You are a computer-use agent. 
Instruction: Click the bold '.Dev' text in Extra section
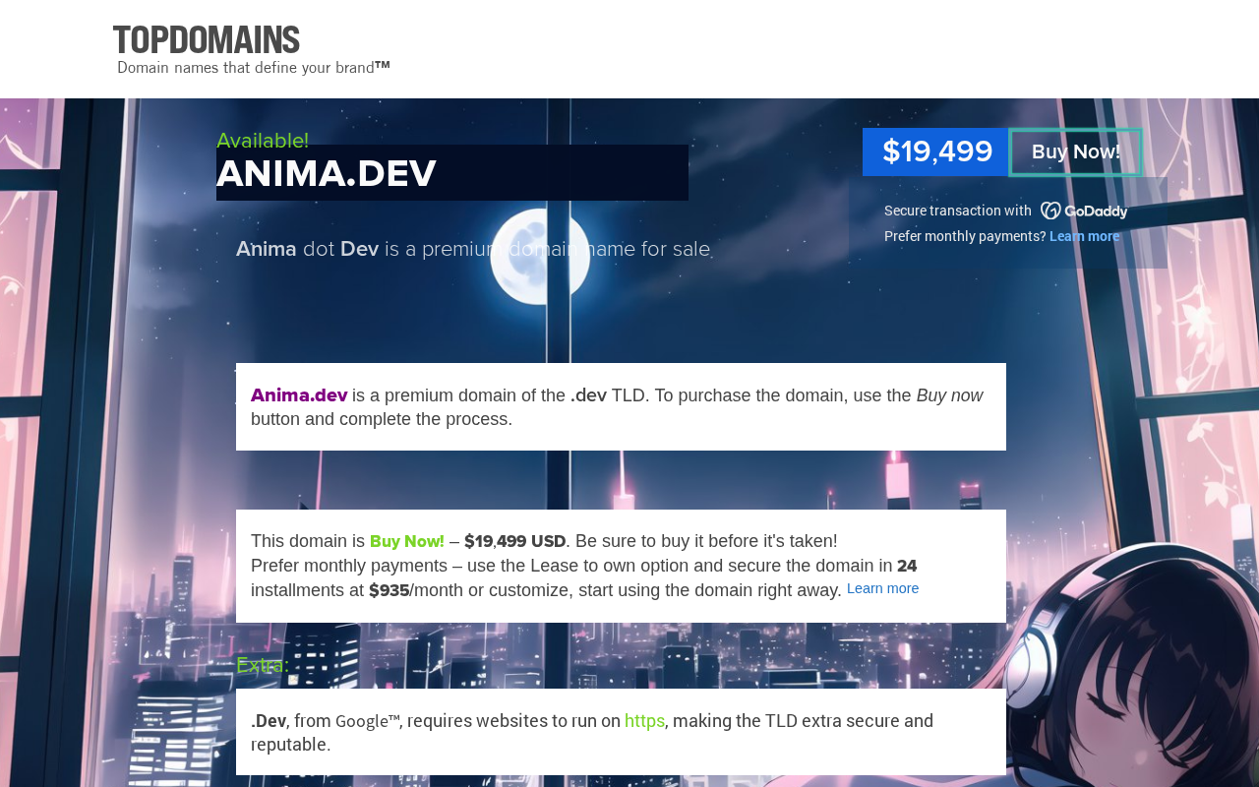point(268,721)
